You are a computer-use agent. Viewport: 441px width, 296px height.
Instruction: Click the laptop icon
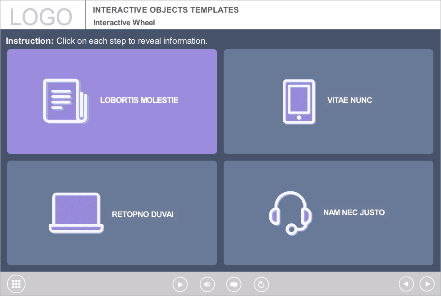[76, 213]
